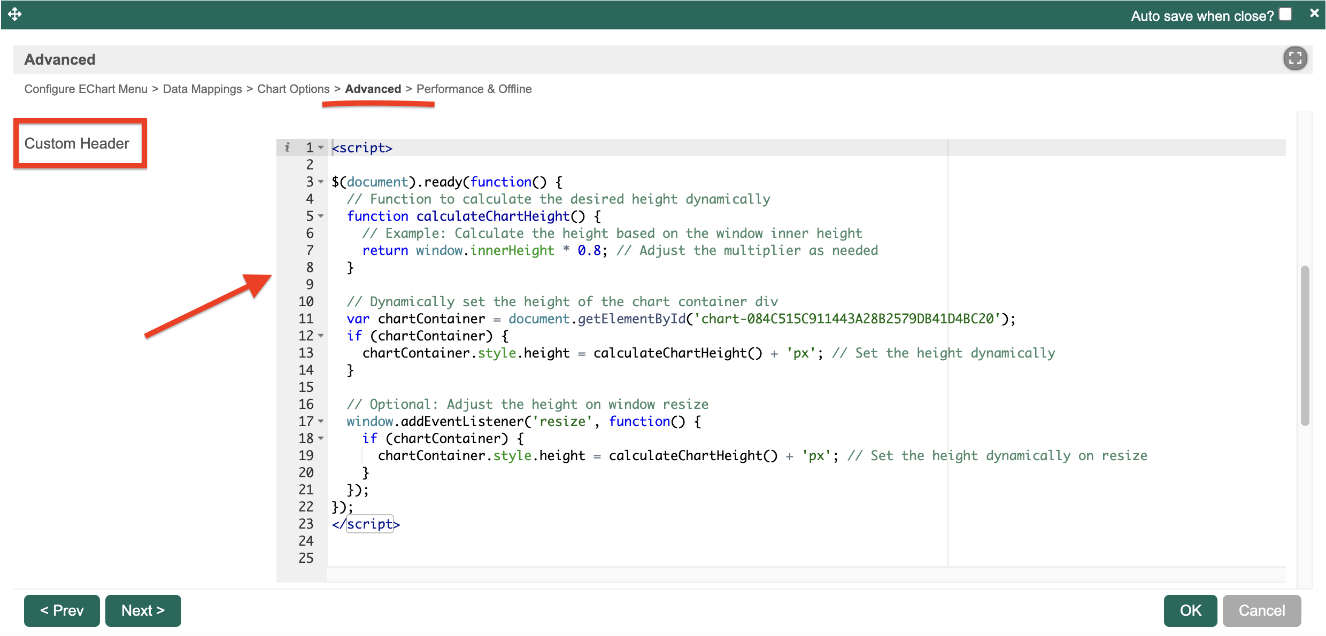Fold calculateChartHeight function at line 5
This screenshot has width=1326, height=636.
click(x=321, y=216)
